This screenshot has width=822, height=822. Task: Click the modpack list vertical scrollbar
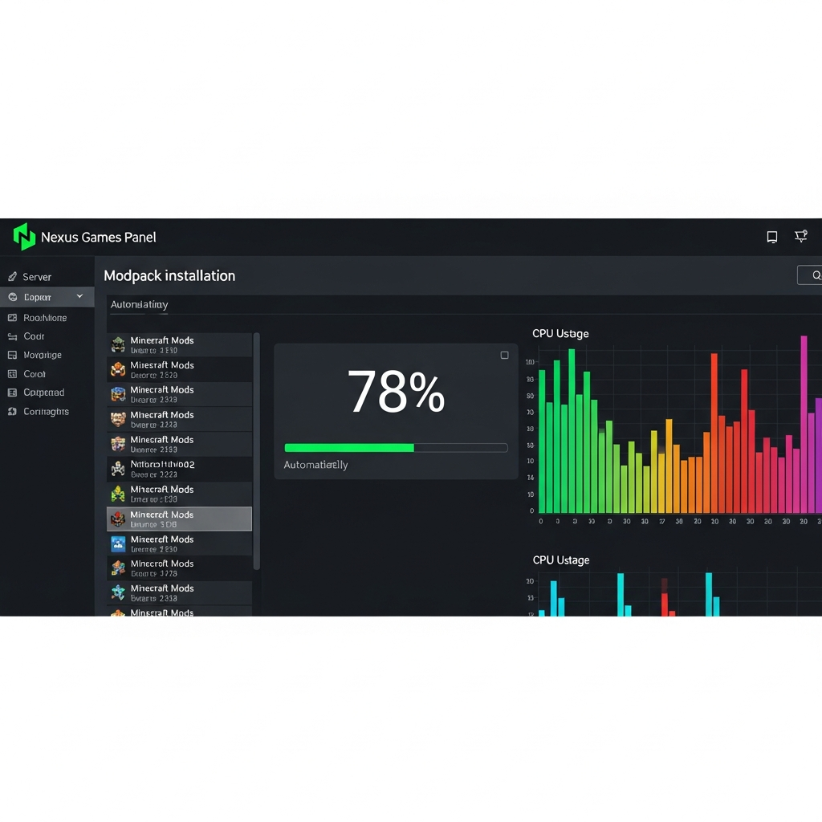[x=257, y=450]
